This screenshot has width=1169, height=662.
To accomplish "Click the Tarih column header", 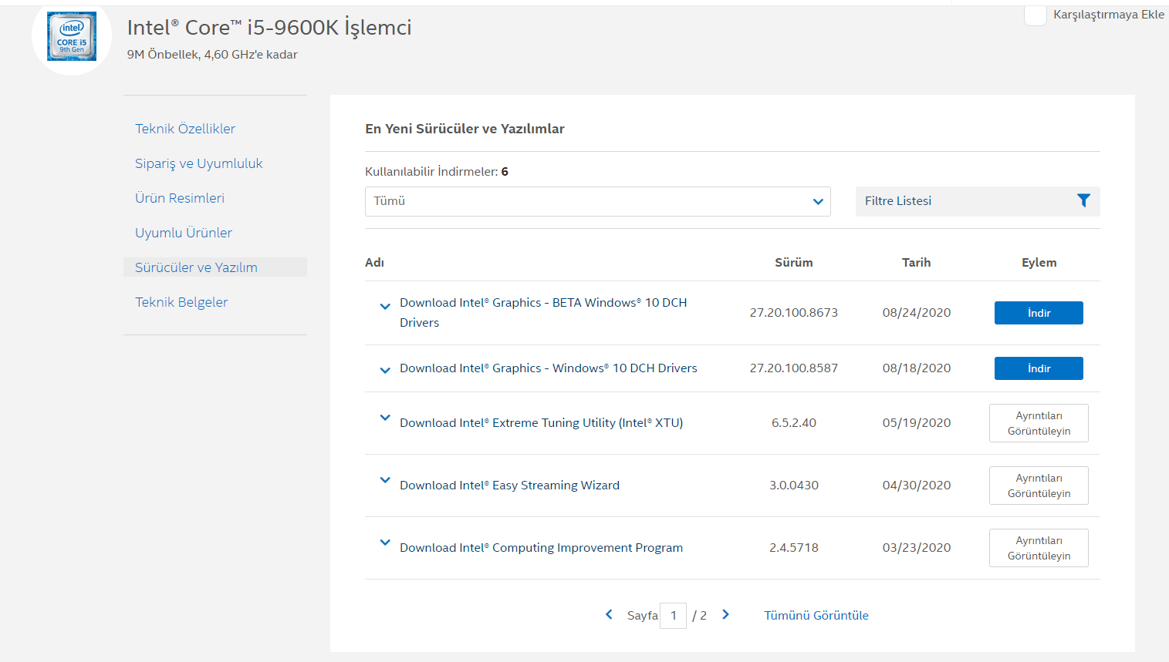I will [x=917, y=263].
